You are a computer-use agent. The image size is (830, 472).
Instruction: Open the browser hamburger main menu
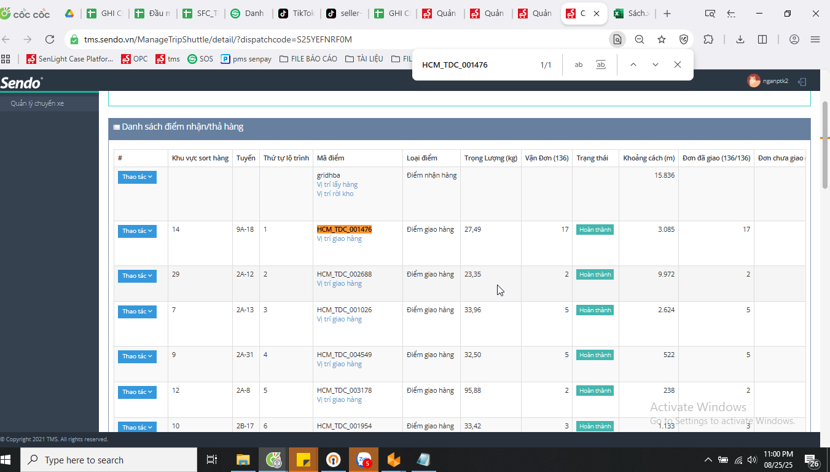tap(815, 39)
